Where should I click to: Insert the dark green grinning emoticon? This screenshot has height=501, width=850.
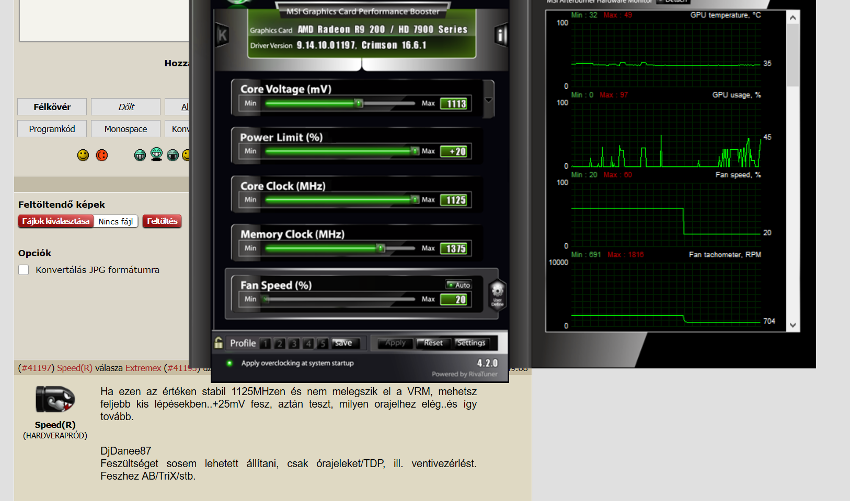(173, 155)
